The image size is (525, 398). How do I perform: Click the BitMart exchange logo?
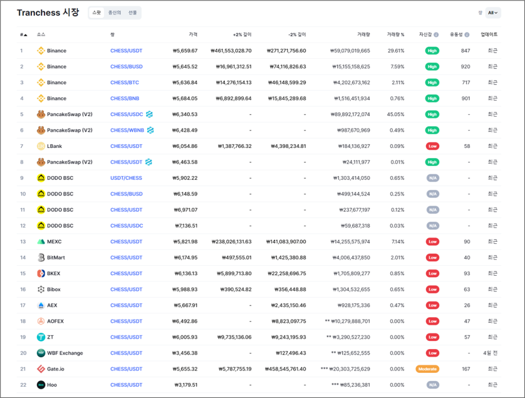41,257
